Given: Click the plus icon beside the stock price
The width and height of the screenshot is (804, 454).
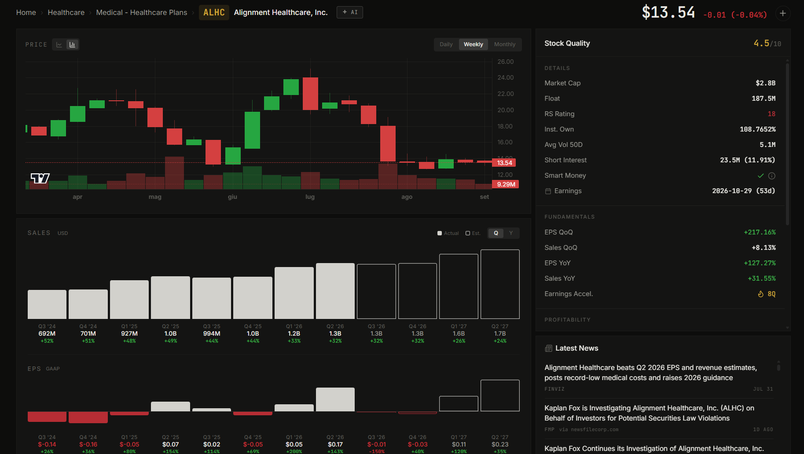Looking at the screenshot, I should [x=783, y=13].
